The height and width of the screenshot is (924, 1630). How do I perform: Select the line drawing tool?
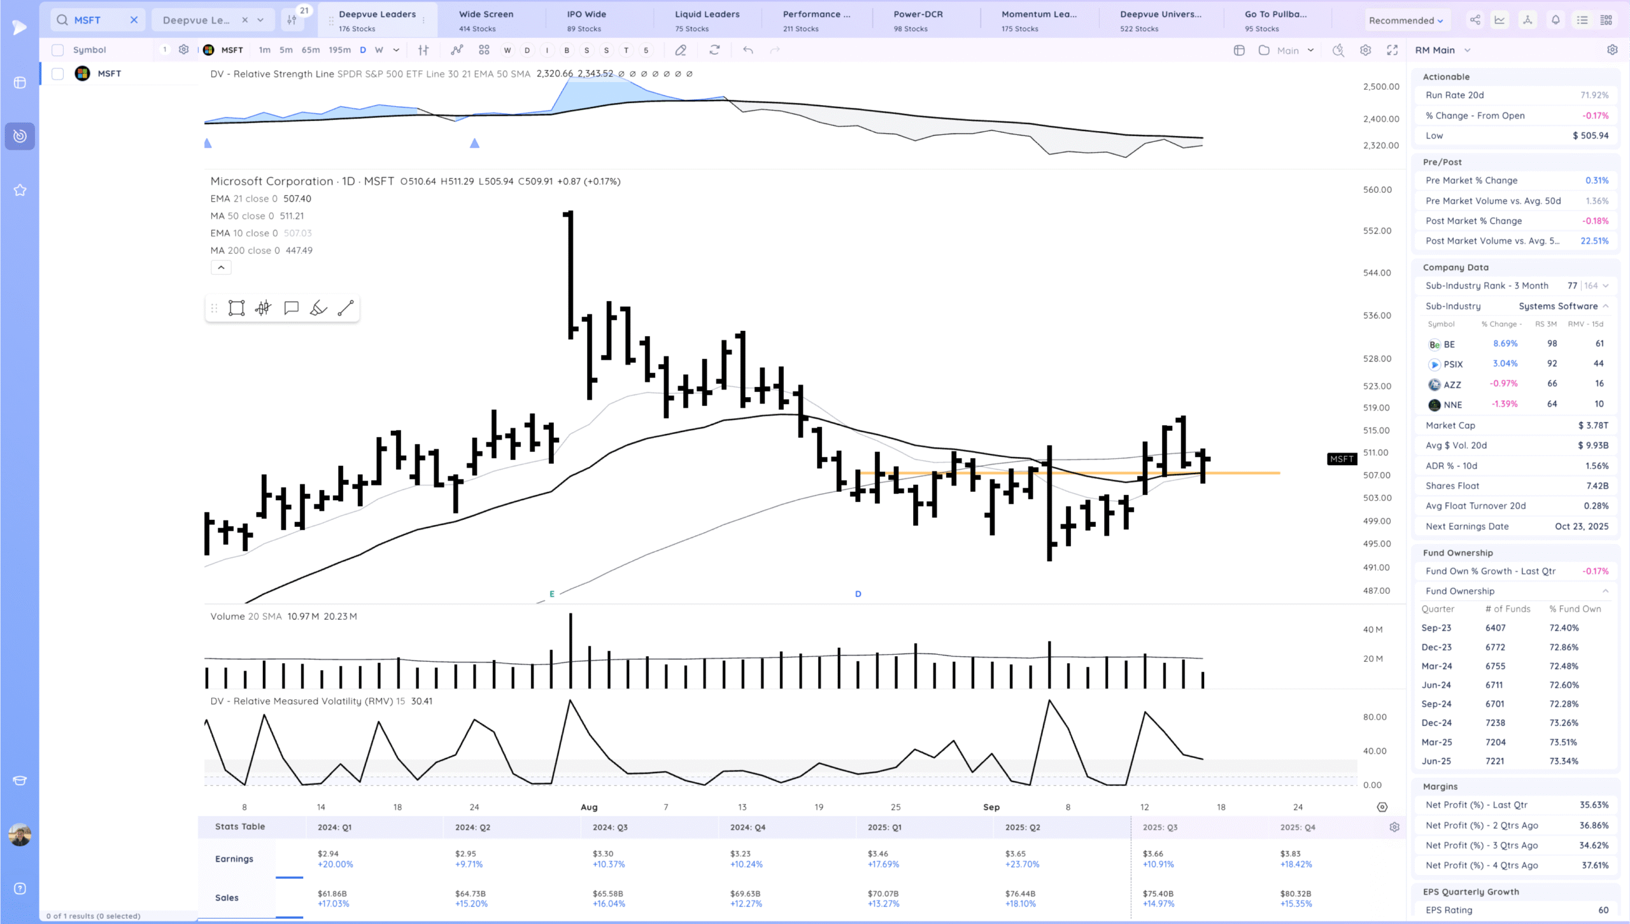point(346,308)
